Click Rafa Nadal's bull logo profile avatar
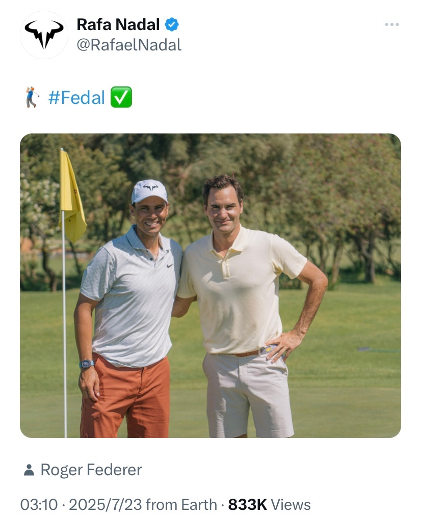Viewport: 421px width, 517px height. coord(44,35)
